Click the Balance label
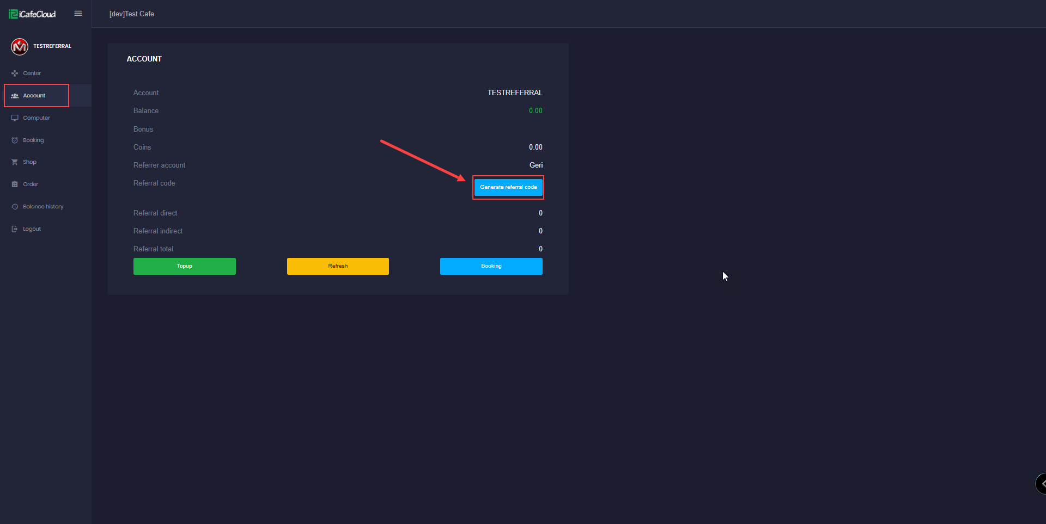The image size is (1046, 524). click(146, 111)
